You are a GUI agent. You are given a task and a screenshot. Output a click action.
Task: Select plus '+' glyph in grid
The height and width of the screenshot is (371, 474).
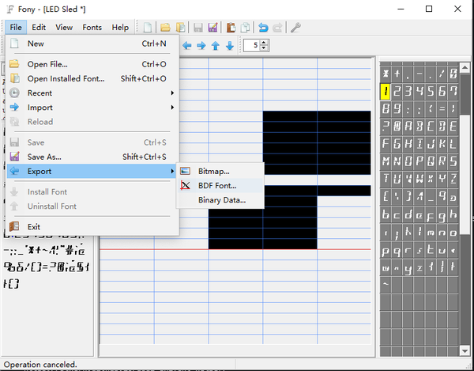pyautogui.click(x=397, y=74)
